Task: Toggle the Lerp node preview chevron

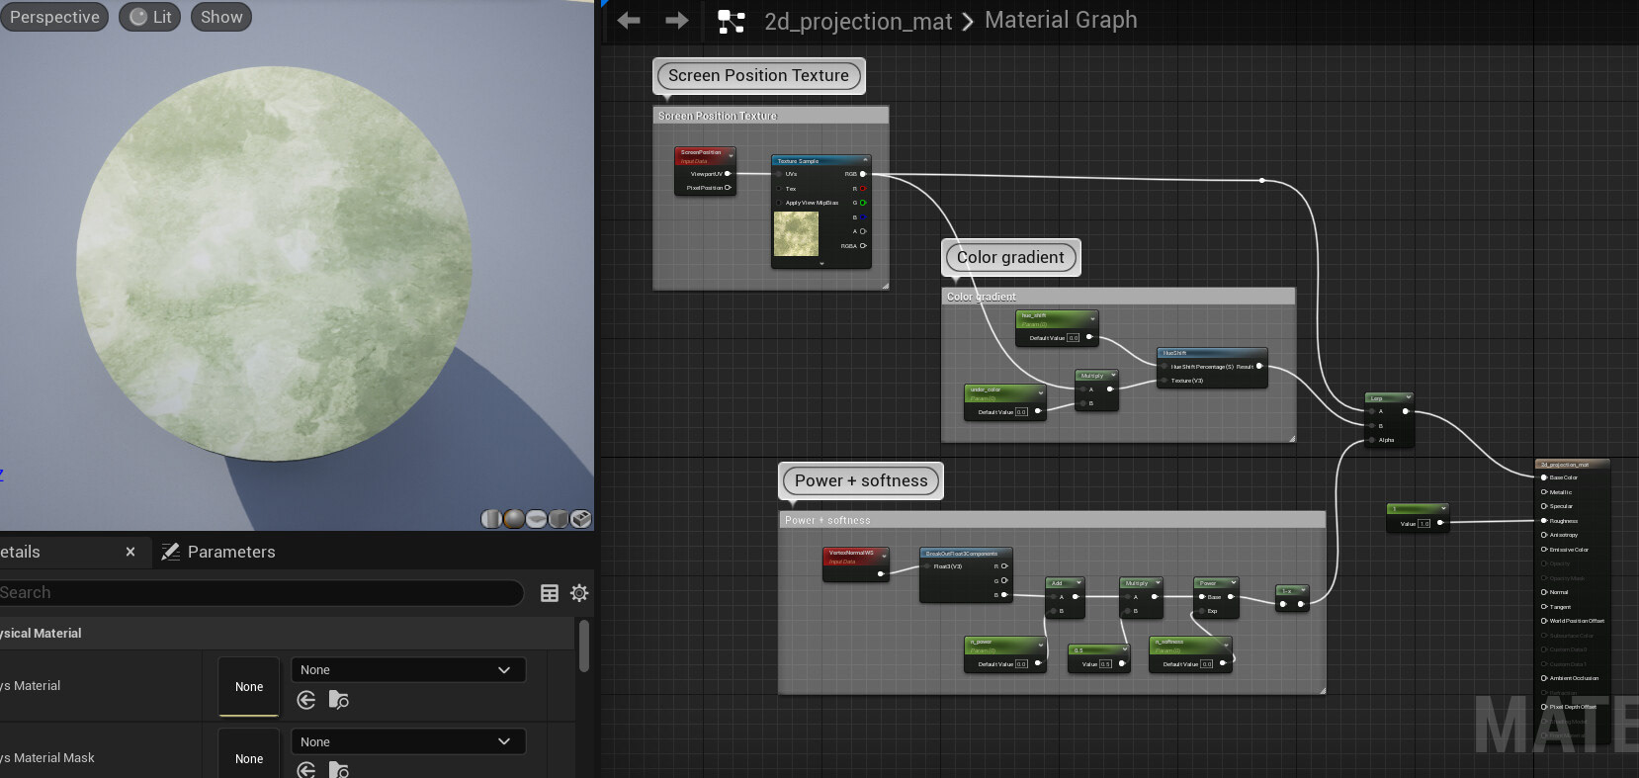Action: [1408, 398]
